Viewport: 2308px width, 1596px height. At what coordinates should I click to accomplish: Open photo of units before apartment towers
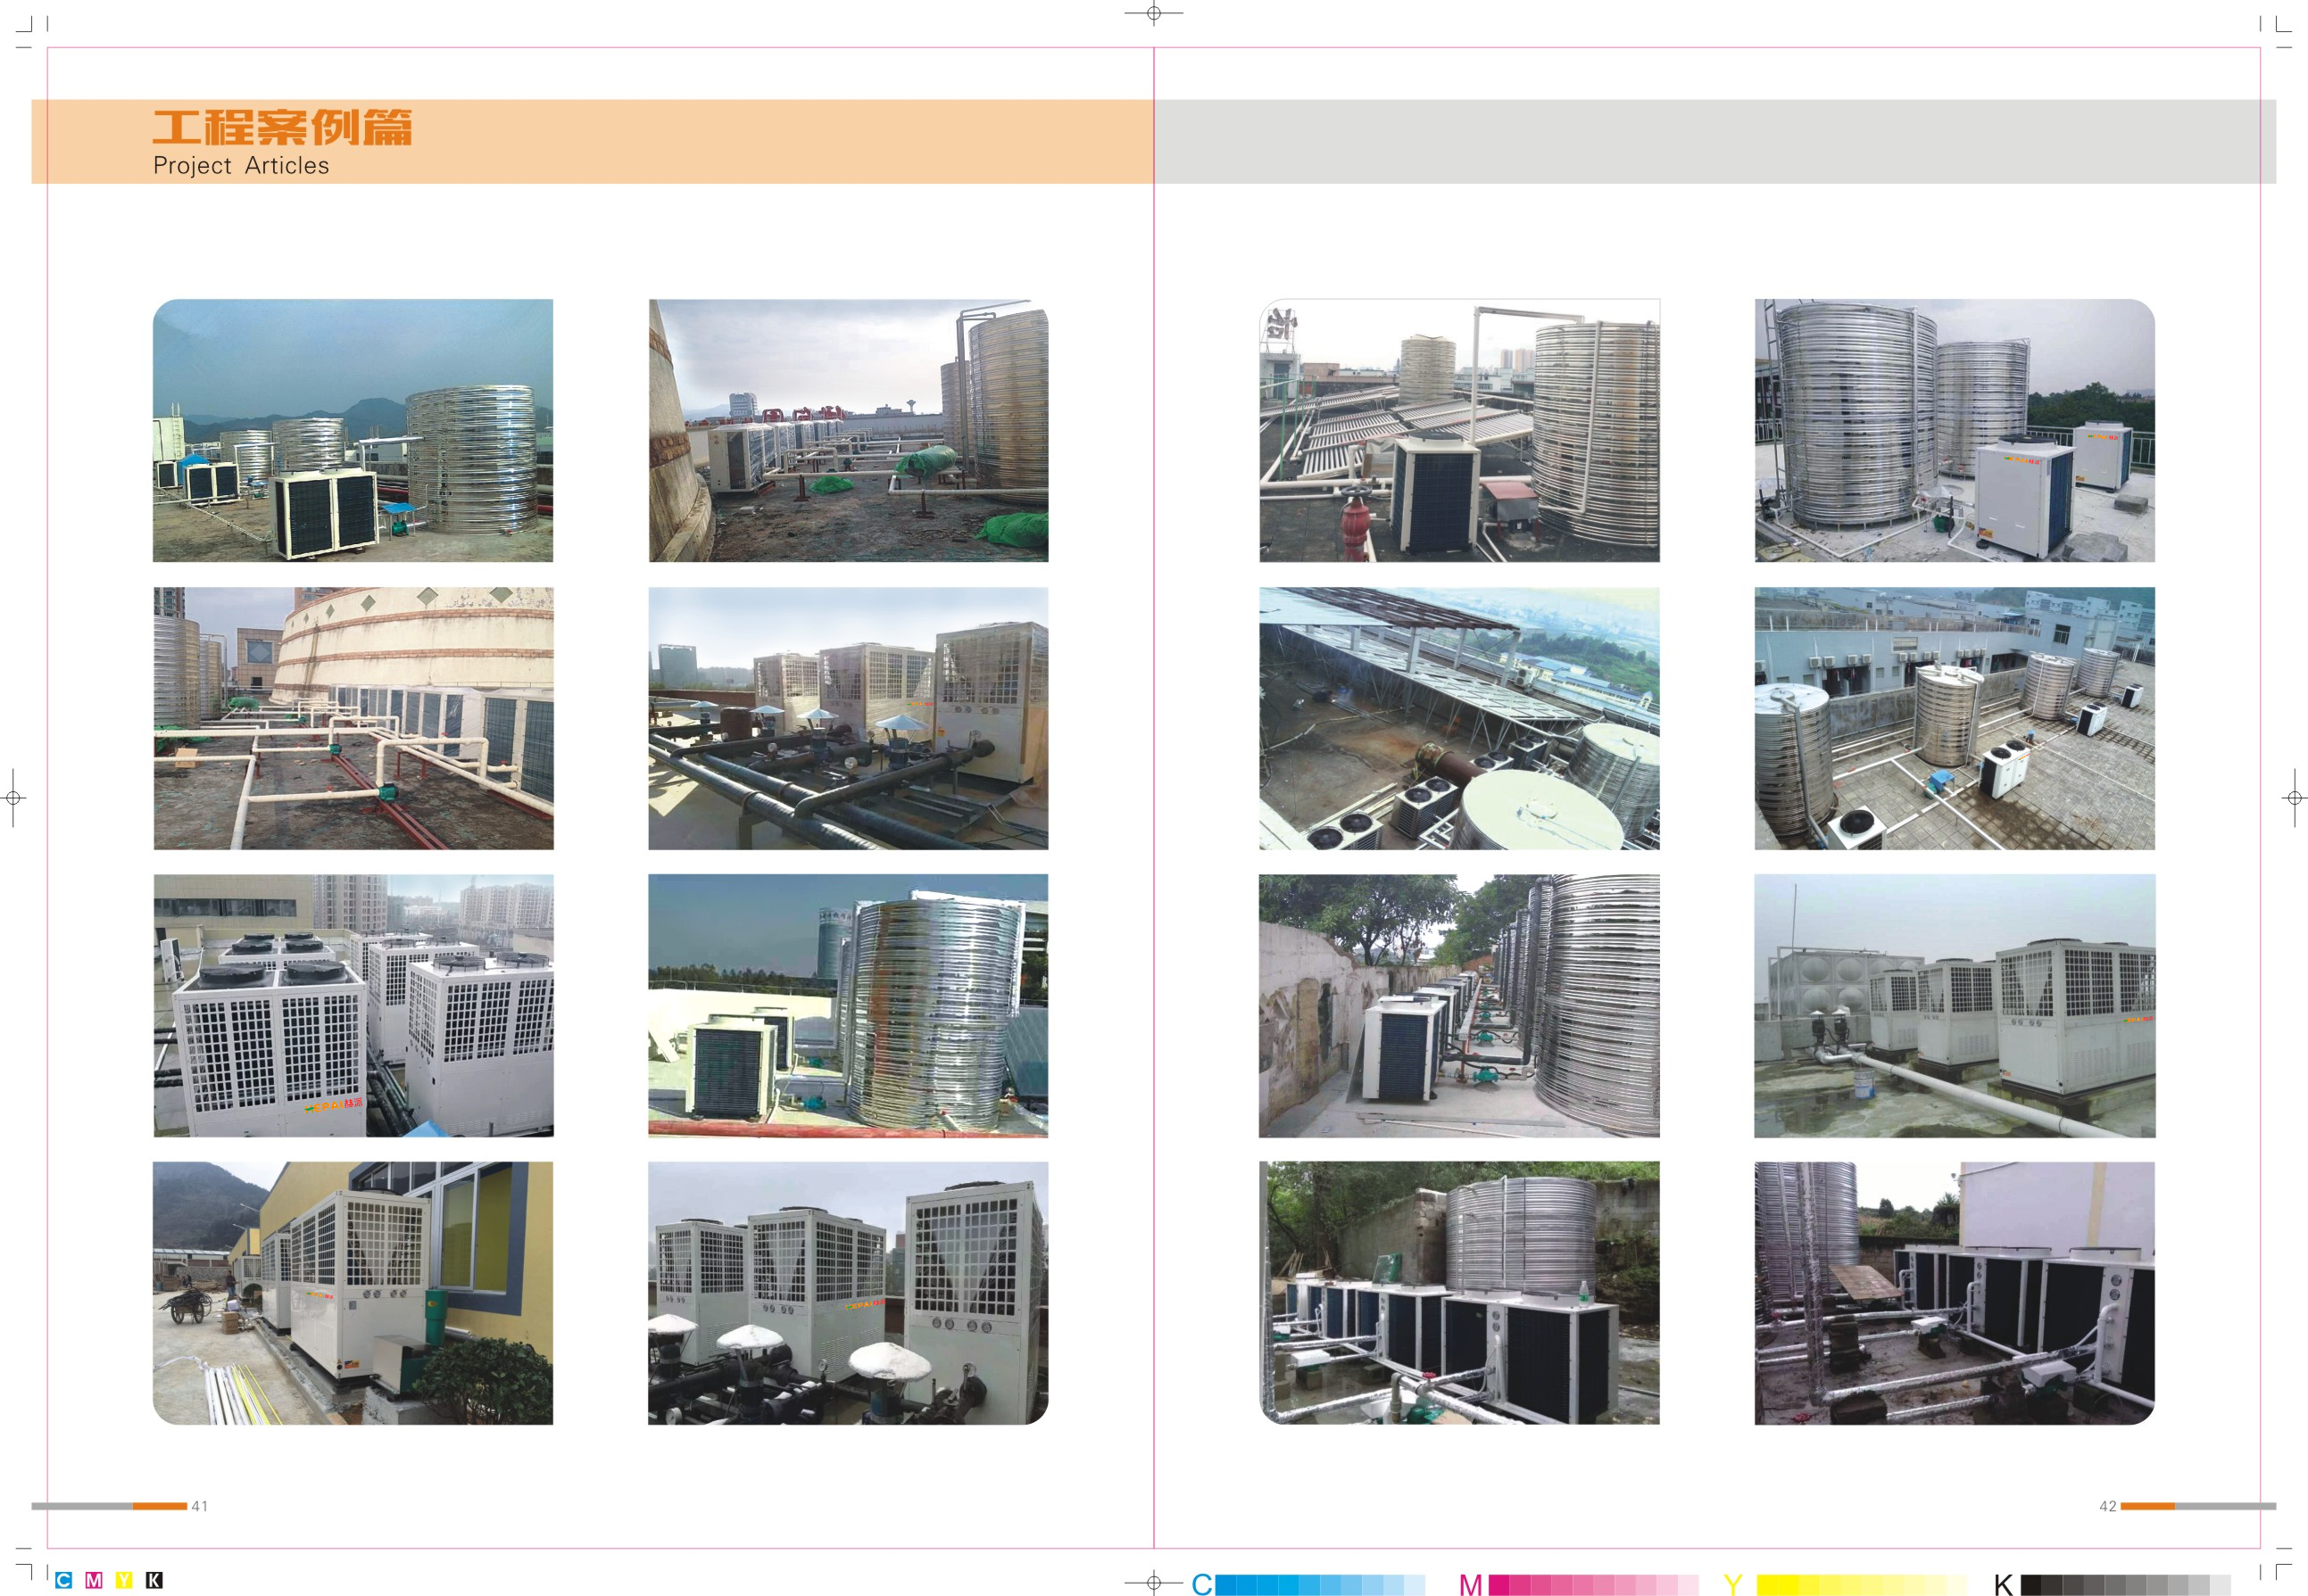click(x=353, y=1006)
